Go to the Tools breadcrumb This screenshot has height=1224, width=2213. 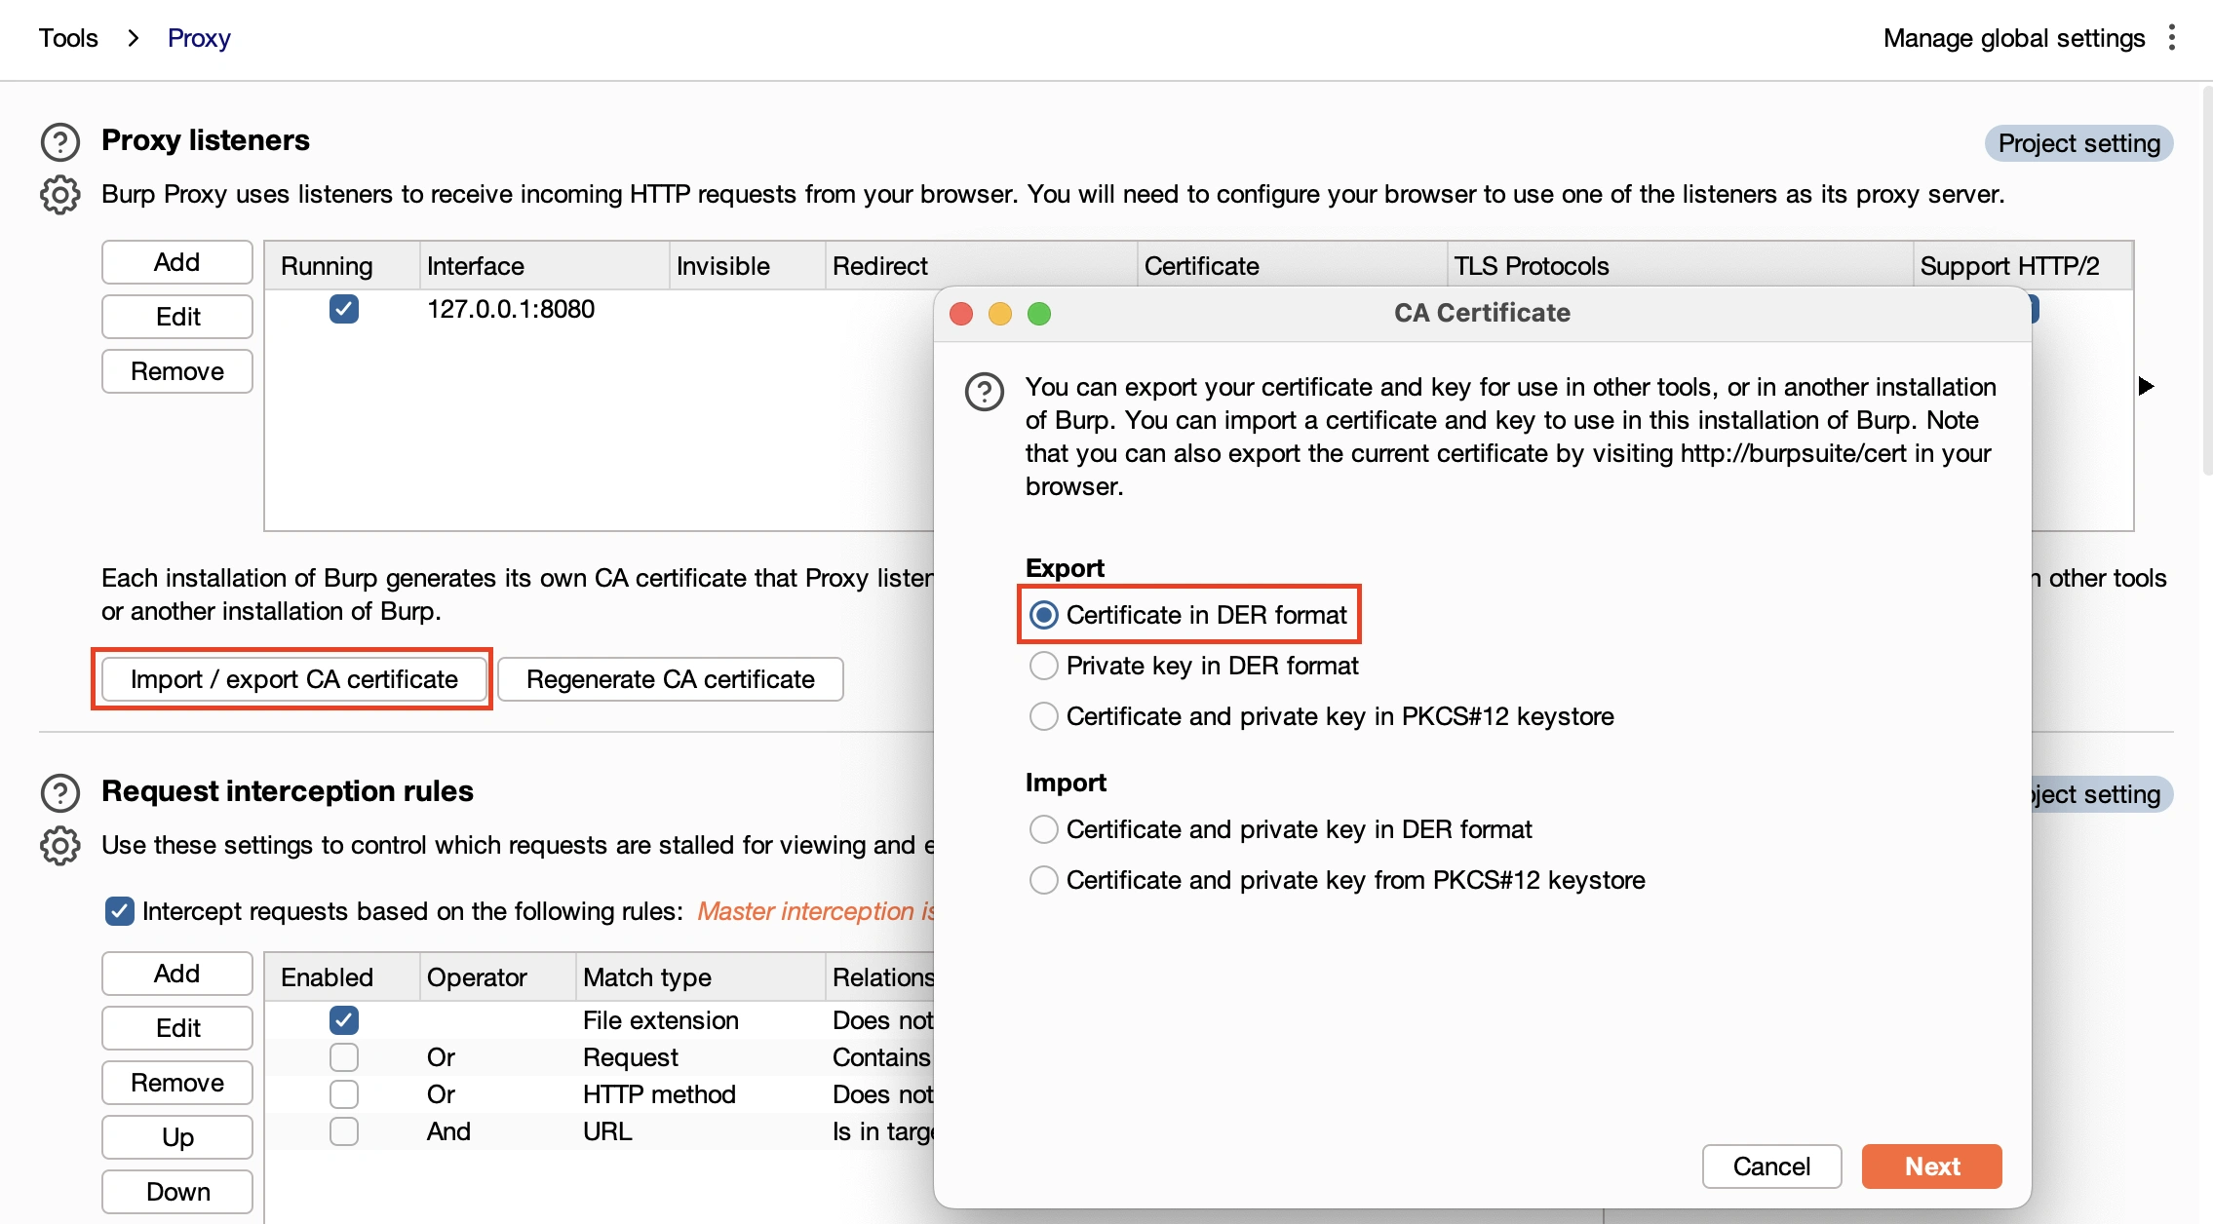coord(68,38)
